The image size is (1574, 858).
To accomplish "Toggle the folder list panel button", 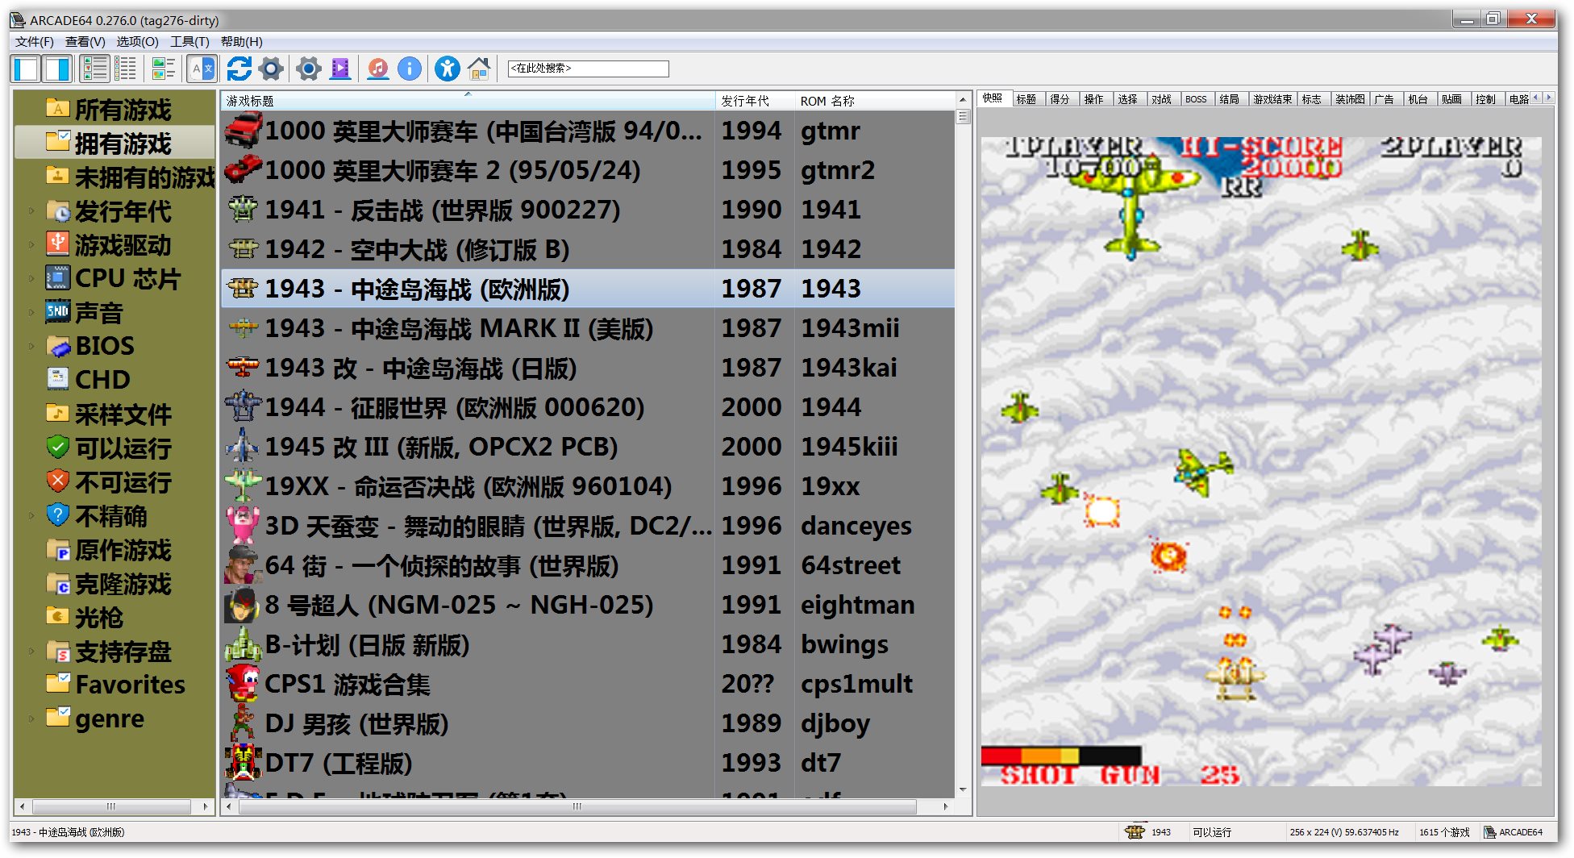I will 26,69.
